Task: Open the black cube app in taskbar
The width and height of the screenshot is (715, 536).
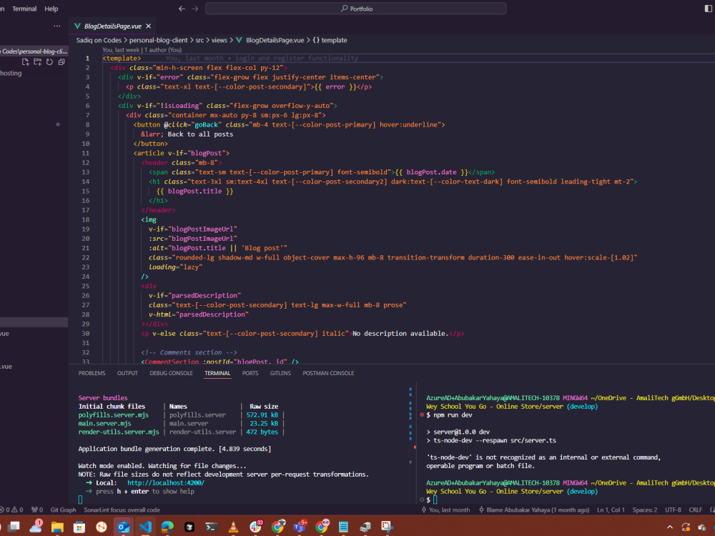Action: coord(189,527)
